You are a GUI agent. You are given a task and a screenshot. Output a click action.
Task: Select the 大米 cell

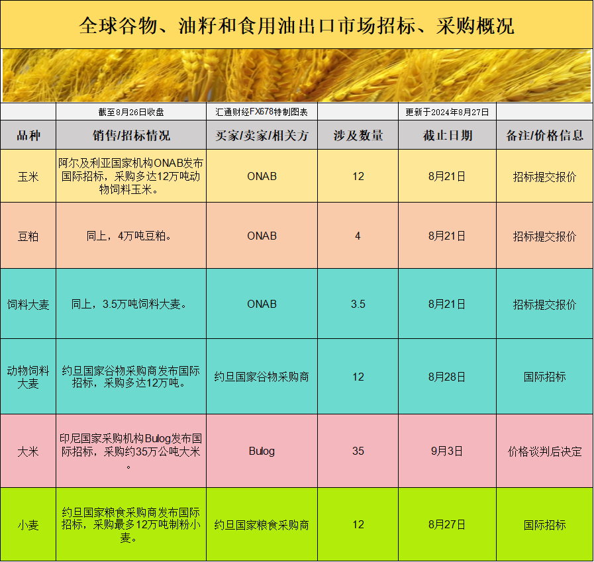click(x=28, y=451)
